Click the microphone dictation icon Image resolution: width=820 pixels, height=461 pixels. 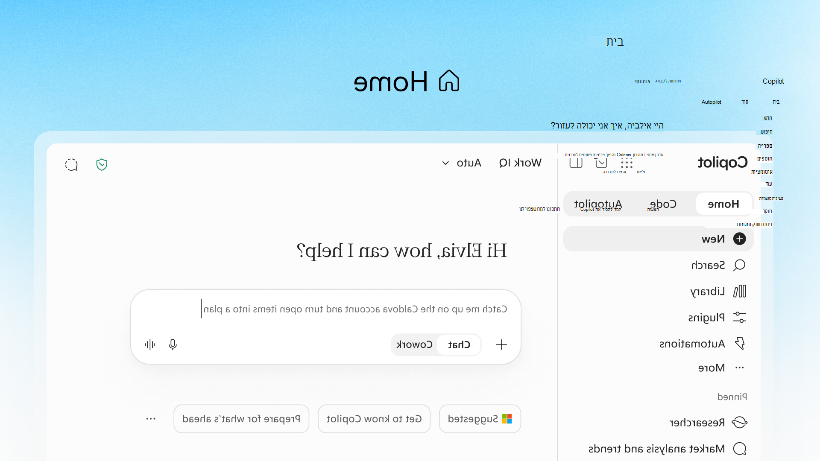click(x=173, y=344)
